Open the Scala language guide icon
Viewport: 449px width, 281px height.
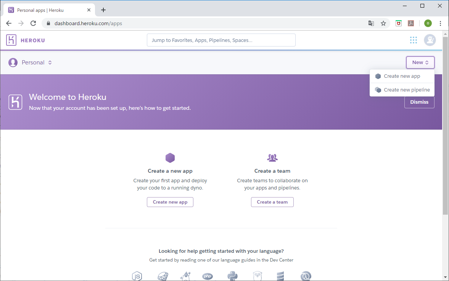280,276
